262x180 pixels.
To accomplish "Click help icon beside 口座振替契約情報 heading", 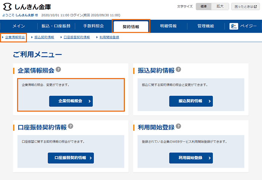I will tap(71, 126).
